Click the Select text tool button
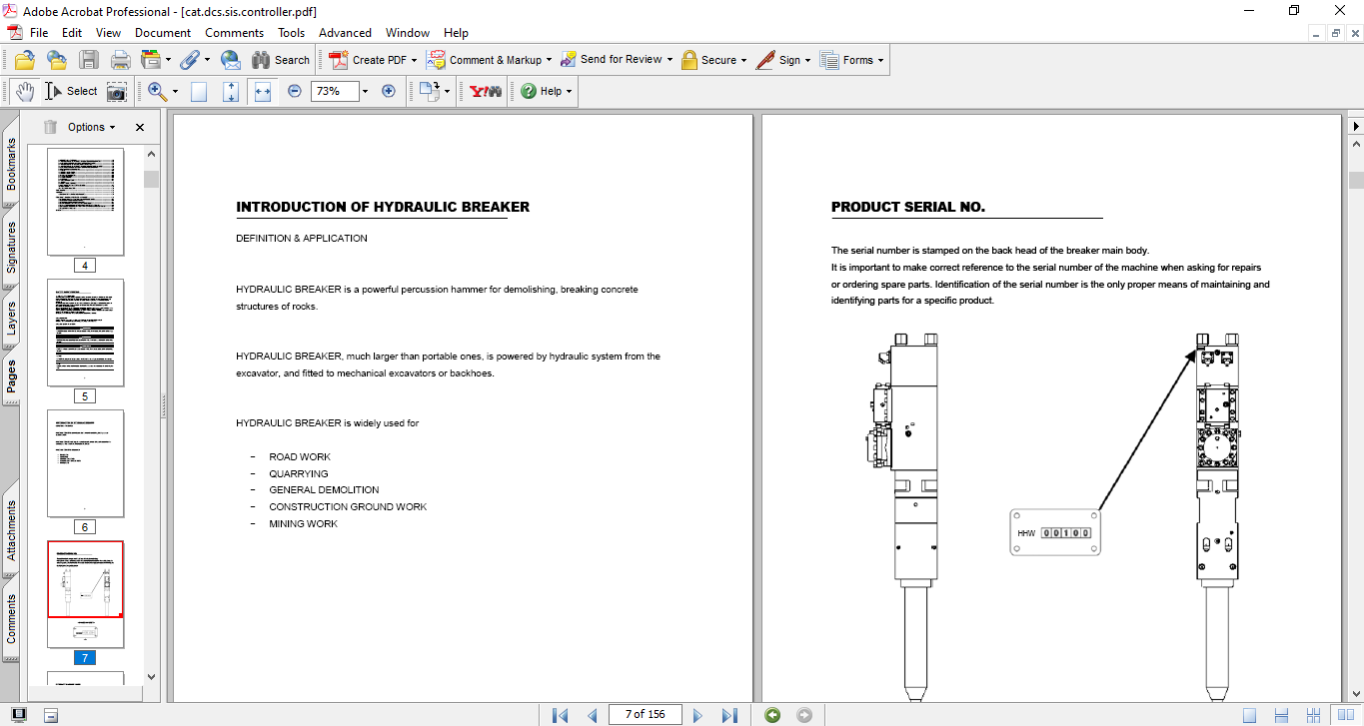Viewport: 1364px width, 726px height. point(71,91)
